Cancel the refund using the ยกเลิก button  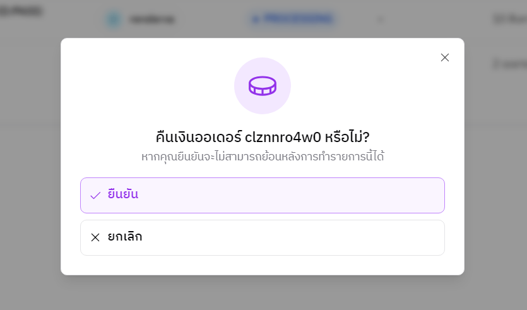[263, 237]
